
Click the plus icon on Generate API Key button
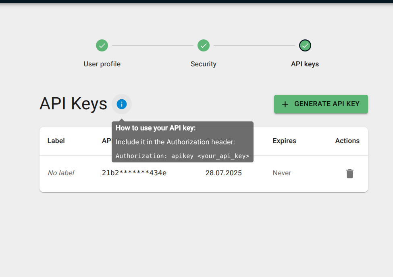pos(285,104)
